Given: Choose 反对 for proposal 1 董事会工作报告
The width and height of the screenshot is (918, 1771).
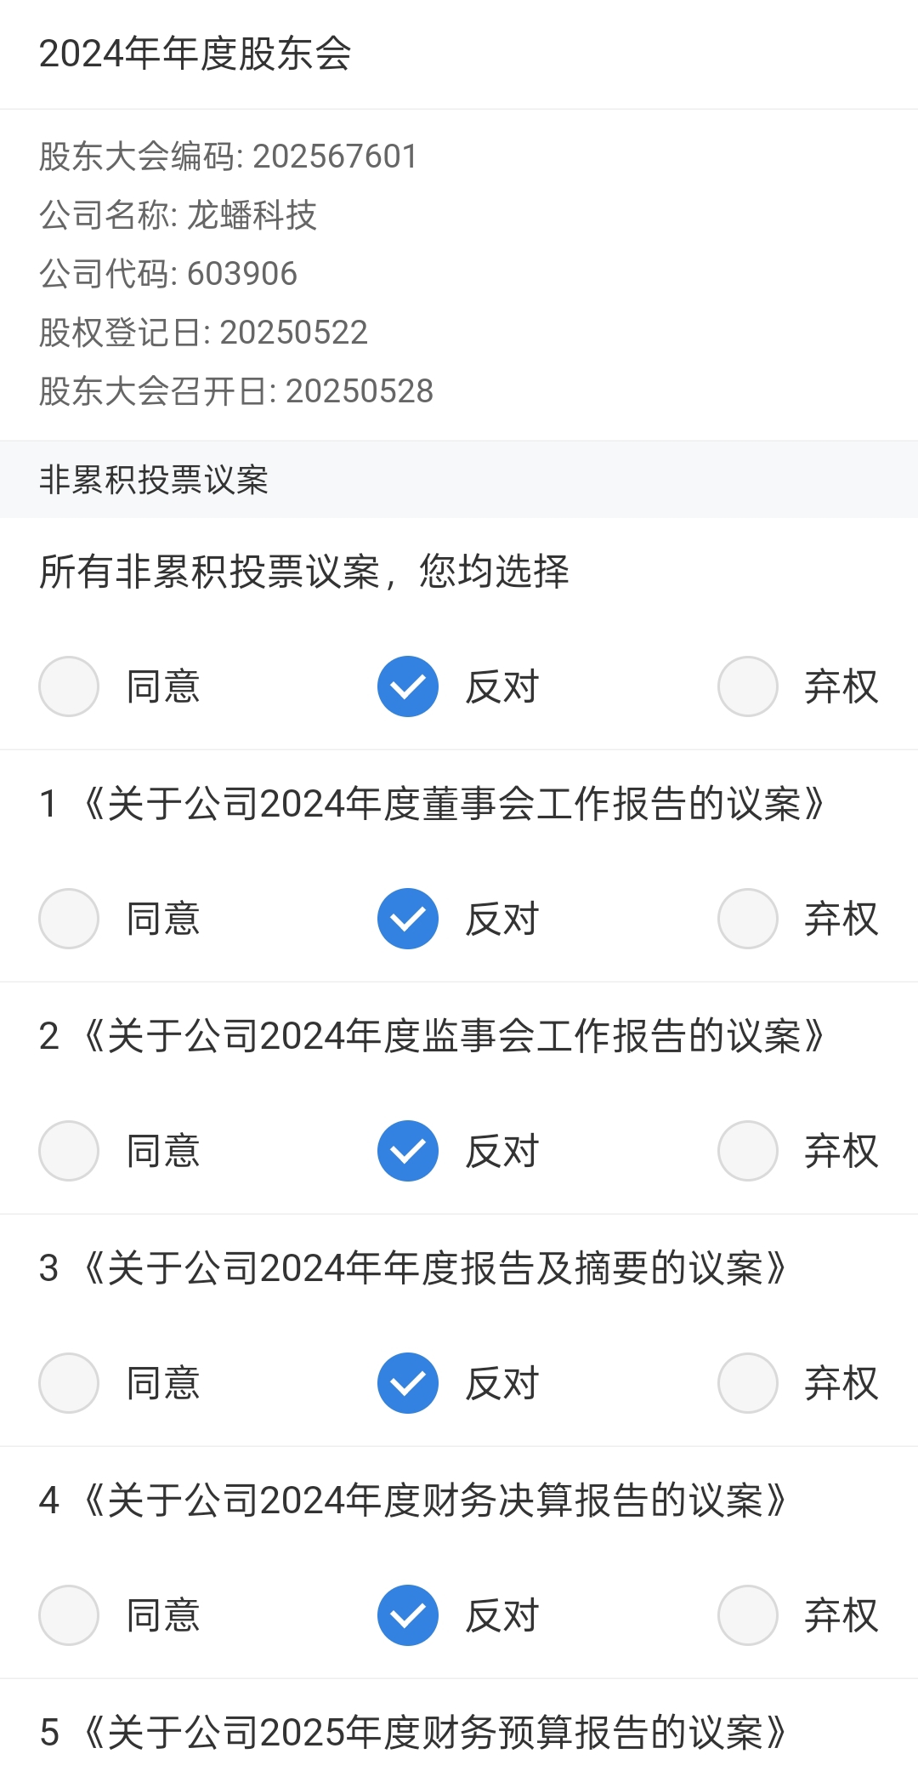Looking at the screenshot, I should tap(408, 919).
